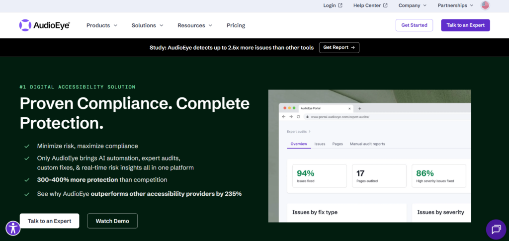Click the study announcement text
This screenshot has width=509, height=241.
232,48
